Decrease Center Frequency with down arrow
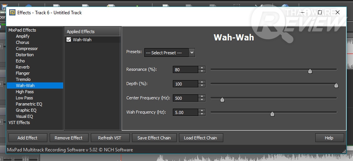Viewport: 353px width, 161px height. point(202,99)
